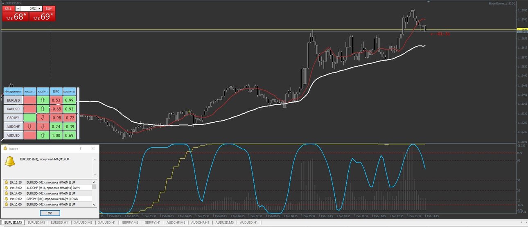Image resolution: width=528 pixels, height=227 pixels.
Task: Click the EURUSD HMA(H1) up arrow icon
Action: click(42, 100)
